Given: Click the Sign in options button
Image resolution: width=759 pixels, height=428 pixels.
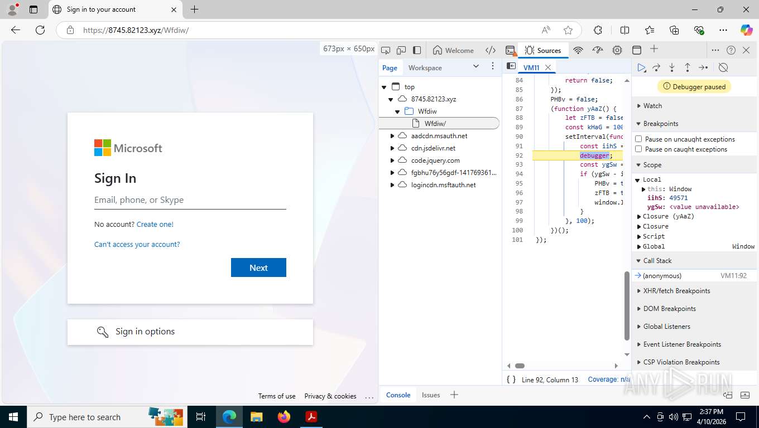Looking at the screenshot, I should point(190,332).
